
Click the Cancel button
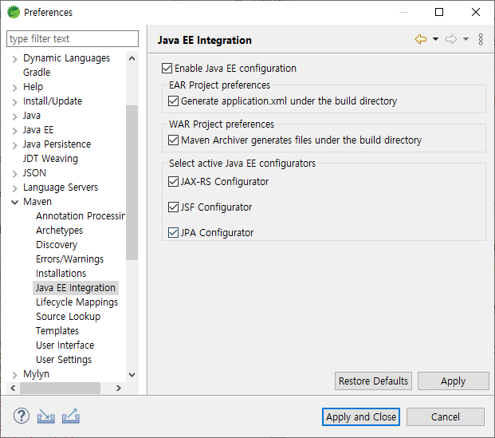point(445,416)
